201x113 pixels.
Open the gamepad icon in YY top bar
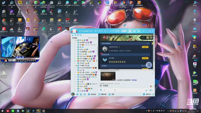tap(139, 31)
